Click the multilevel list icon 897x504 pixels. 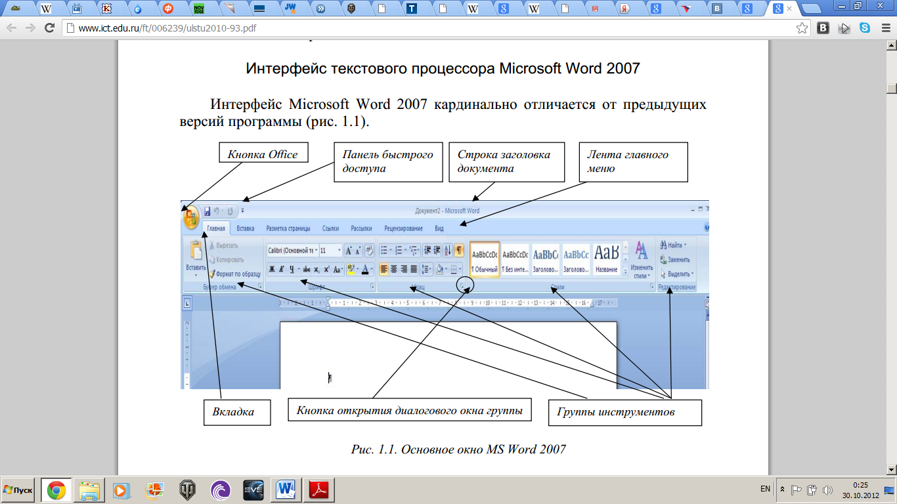pyautogui.click(x=414, y=250)
